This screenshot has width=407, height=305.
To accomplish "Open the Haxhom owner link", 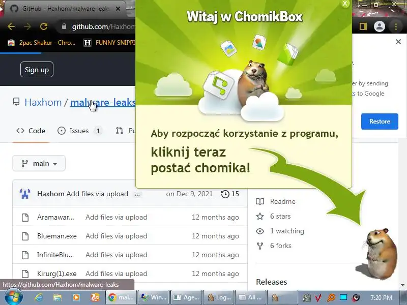I will (x=43, y=103).
